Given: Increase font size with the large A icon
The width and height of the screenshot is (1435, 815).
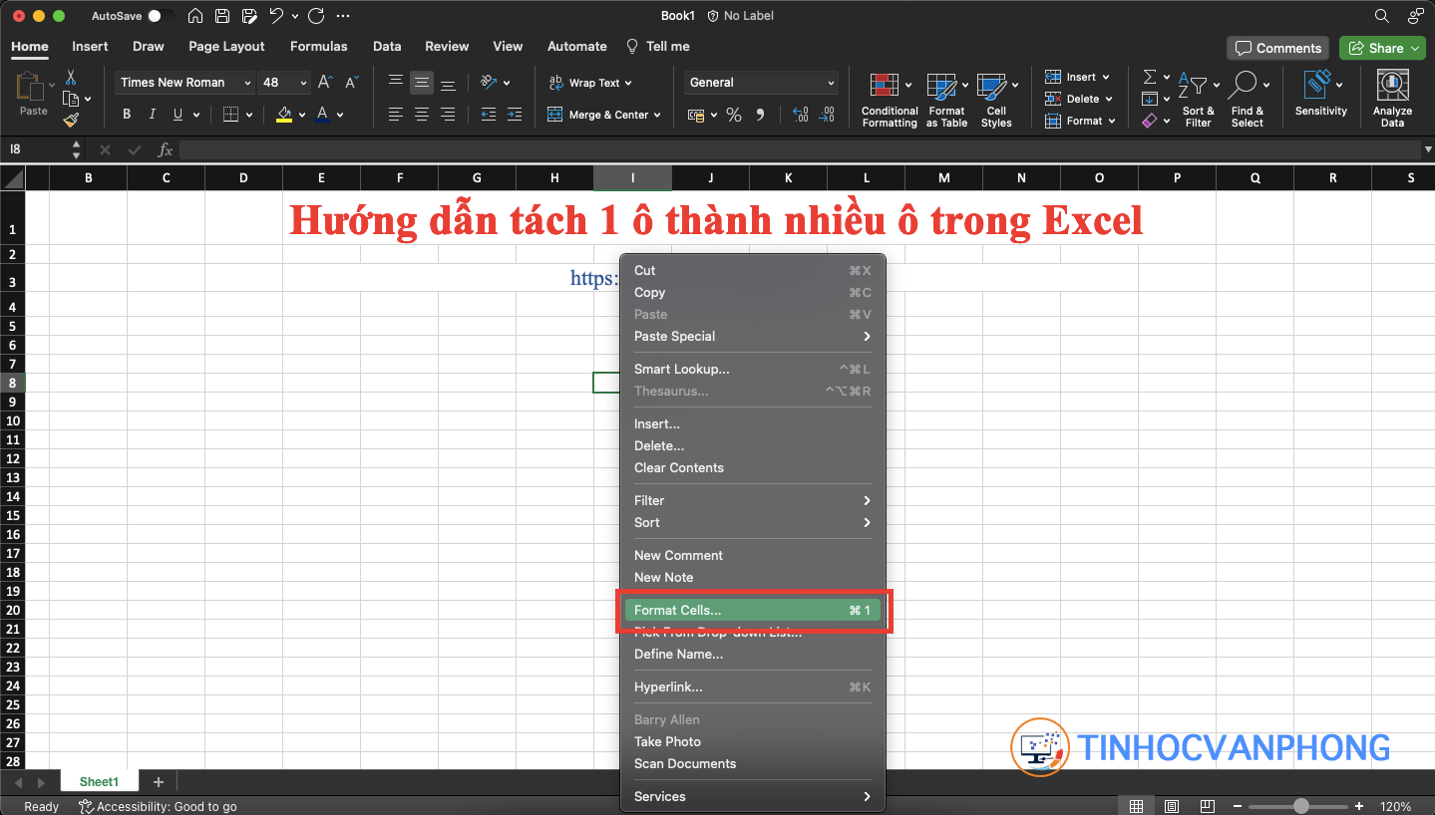Looking at the screenshot, I should (x=325, y=83).
